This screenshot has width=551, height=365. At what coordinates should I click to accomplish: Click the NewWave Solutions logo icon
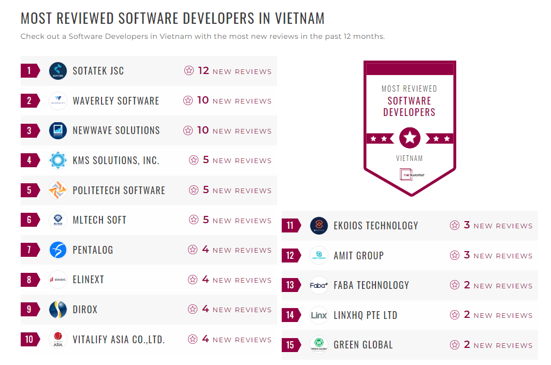[57, 130]
